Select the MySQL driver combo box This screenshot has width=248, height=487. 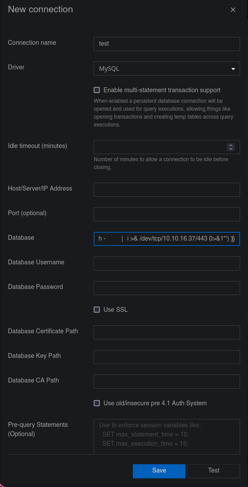pos(167,69)
